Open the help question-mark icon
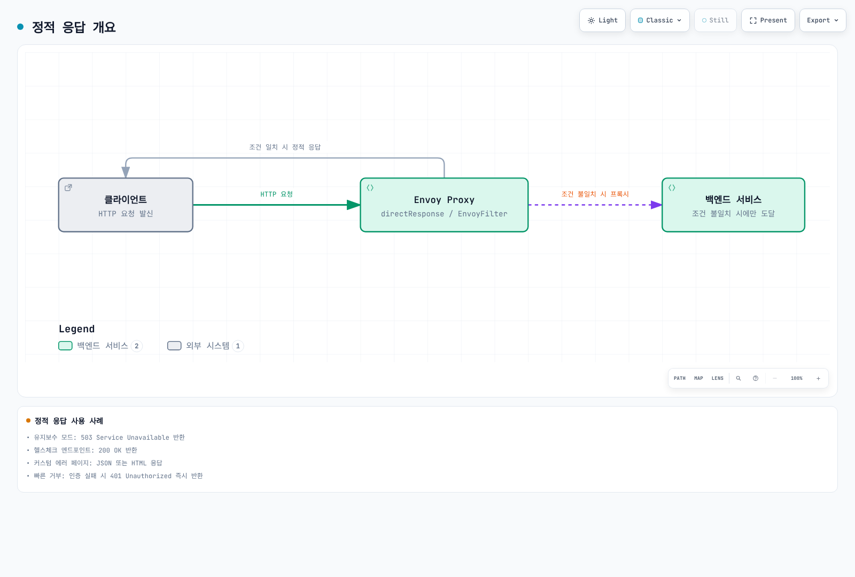Viewport: 855px width, 577px height. [x=756, y=378]
